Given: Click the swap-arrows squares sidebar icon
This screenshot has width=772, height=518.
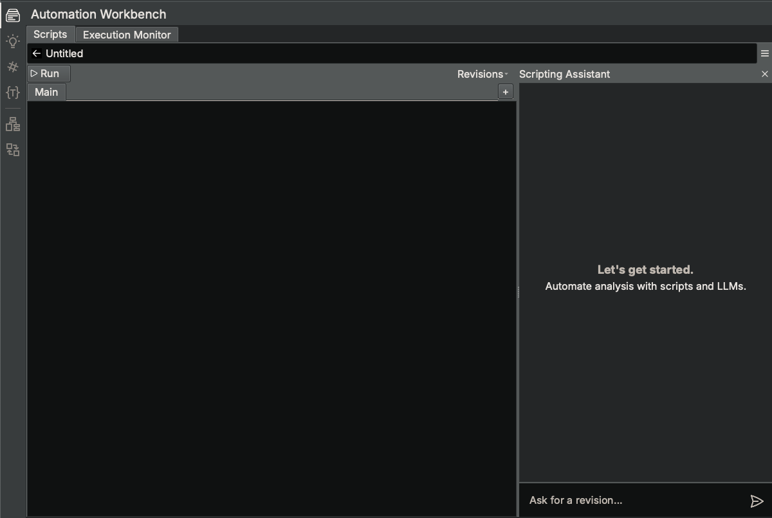Looking at the screenshot, I should [x=13, y=150].
